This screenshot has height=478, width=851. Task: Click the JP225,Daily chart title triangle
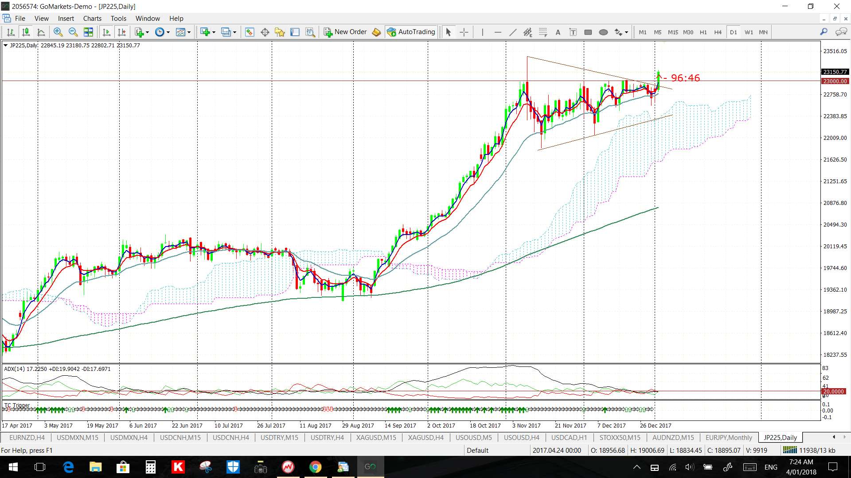click(x=5, y=45)
